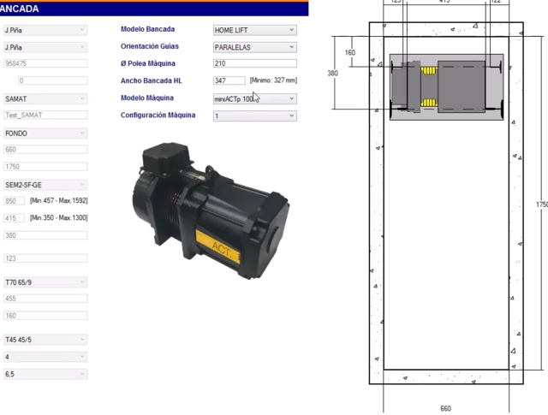
Task: Open the first J.Piña dropdown
Action: [45, 30]
